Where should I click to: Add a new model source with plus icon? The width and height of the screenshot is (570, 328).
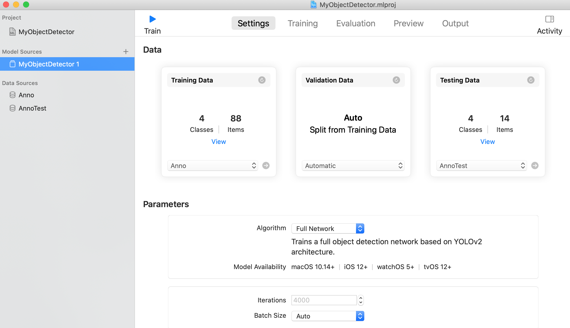pos(126,52)
